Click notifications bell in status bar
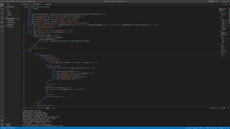The height and width of the screenshot is (129, 230). [228, 128]
